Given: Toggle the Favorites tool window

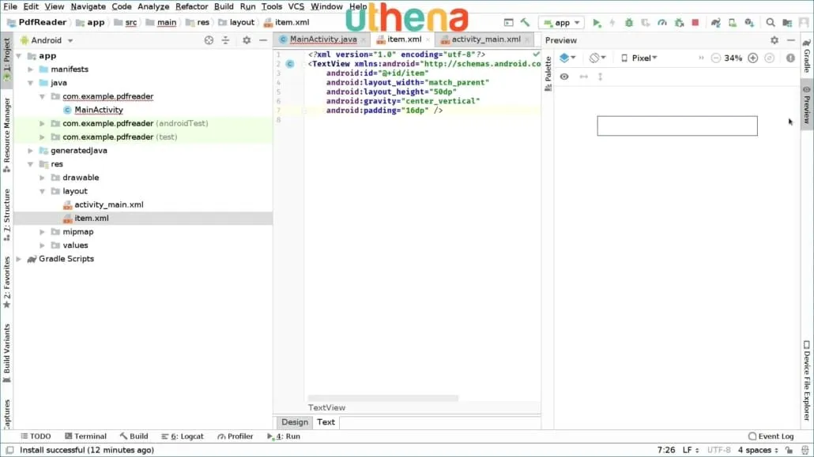Looking at the screenshot, I should coord(7,283).
